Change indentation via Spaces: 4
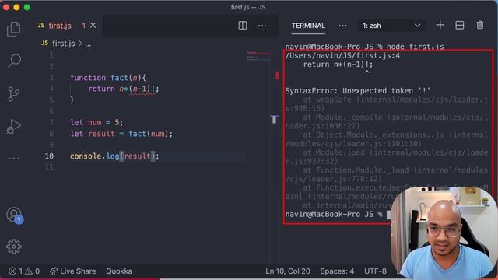 click(337, 271)
